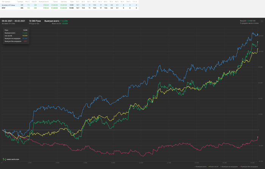
Task: Click the '576 рук в час' text
Action: 34,24
